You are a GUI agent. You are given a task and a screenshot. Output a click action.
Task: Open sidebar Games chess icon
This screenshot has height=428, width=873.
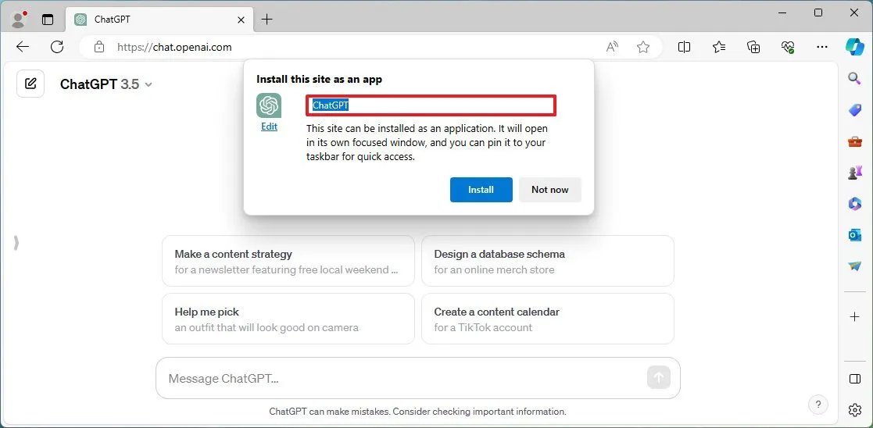coord(854,173)
